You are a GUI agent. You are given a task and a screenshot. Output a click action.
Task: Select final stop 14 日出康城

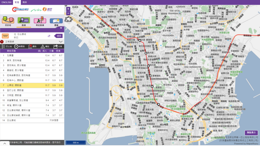point(32,120)
